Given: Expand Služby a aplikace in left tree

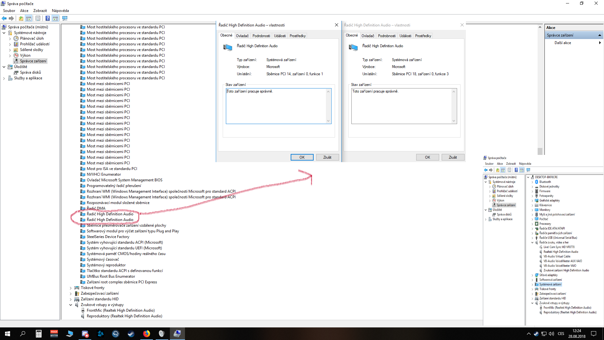Looking at the screenshot, I should 4,78.
